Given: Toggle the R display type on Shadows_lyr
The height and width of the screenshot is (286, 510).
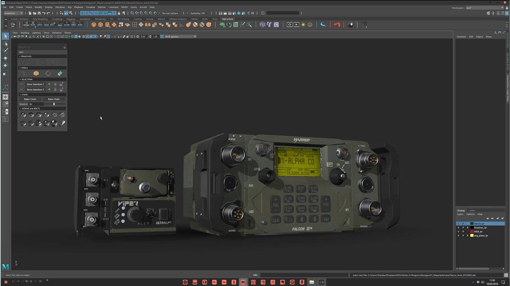Looking at the screenshot, I should [468, 227].
